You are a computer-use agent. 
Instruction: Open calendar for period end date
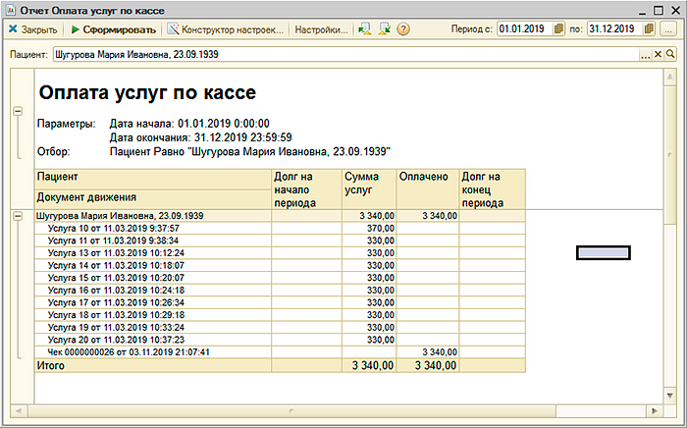point(650,29)
